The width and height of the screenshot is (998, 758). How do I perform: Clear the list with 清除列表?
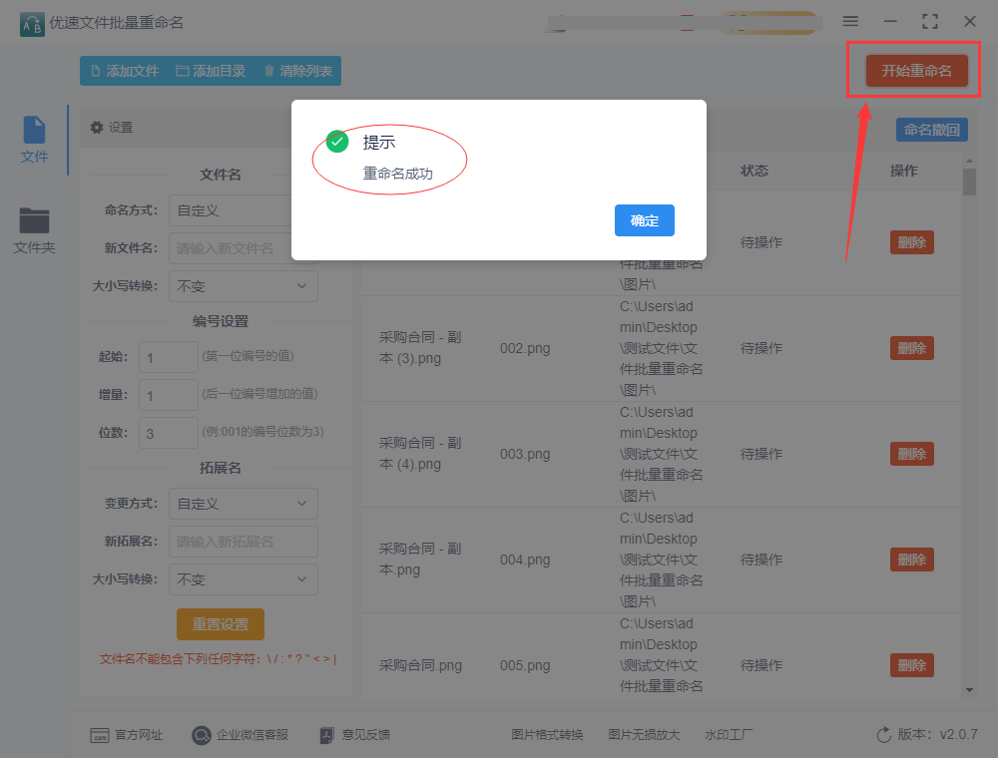[297, 71]
